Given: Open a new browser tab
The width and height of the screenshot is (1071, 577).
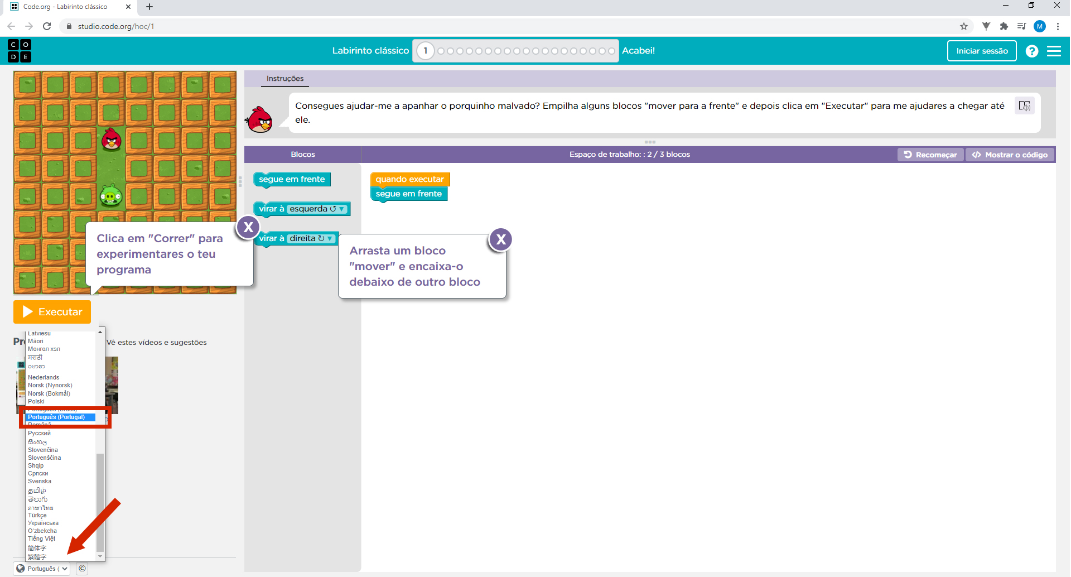Looking at the screenshot, I should coord(149,7).
